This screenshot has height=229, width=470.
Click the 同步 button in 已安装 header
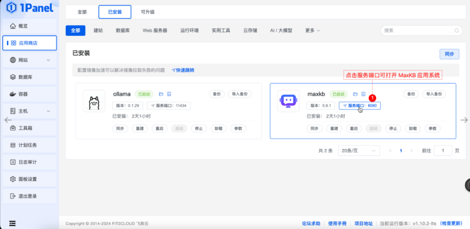click(449, 54)
